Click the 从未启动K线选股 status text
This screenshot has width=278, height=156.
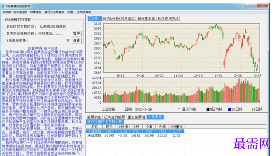coord(53,27)
